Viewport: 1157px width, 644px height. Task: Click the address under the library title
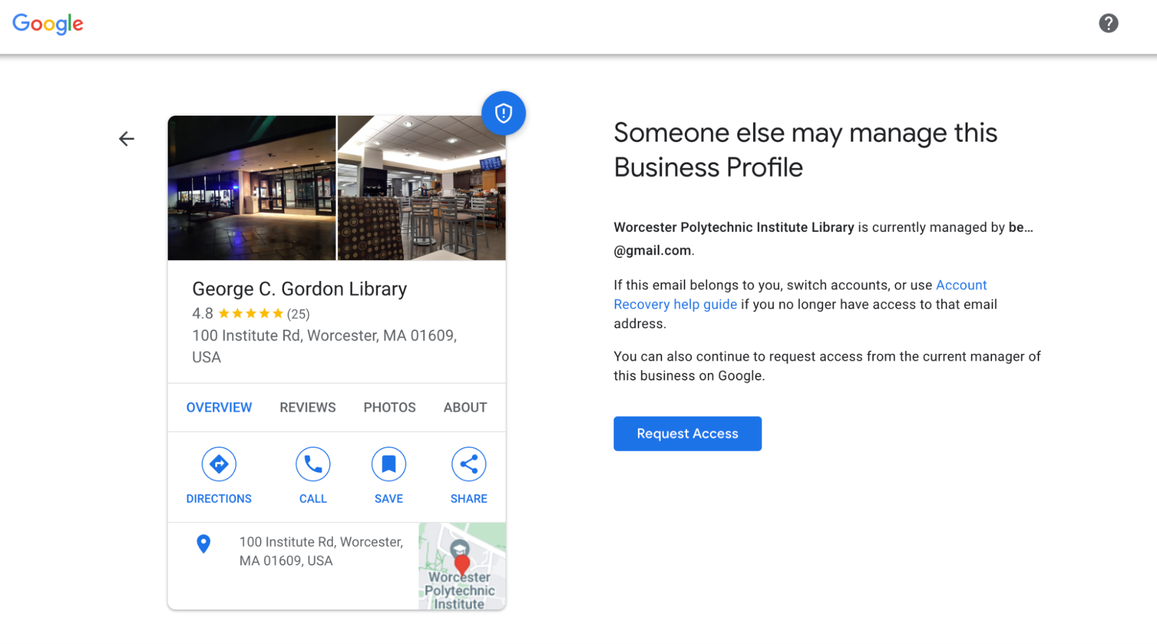(x=325, y=346)
